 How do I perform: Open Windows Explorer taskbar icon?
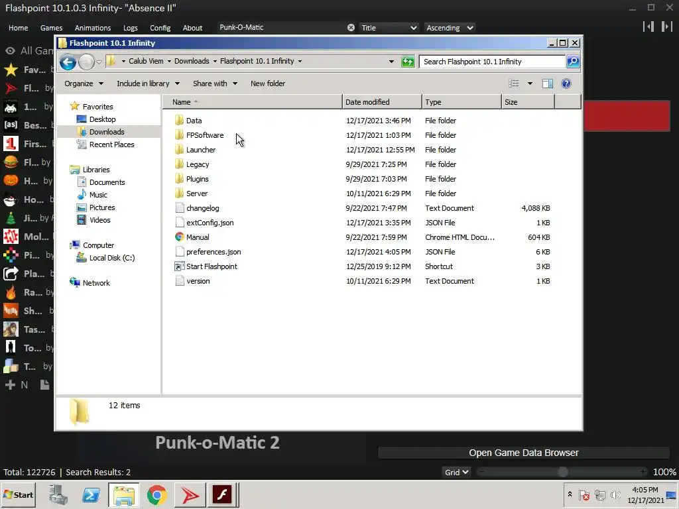(124, 494)
